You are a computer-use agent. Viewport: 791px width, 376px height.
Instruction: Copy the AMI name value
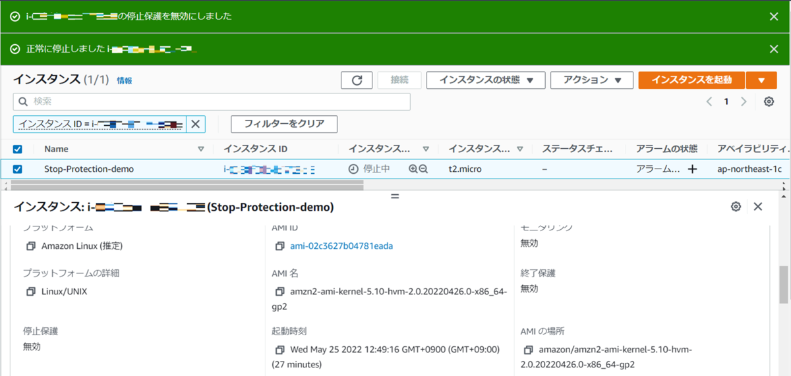click(279, 292)
